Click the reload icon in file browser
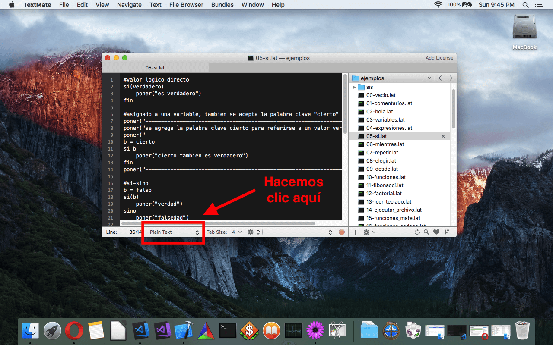 point(417,232)
